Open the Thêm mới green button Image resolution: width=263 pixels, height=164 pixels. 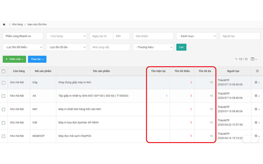pos(14,59)
